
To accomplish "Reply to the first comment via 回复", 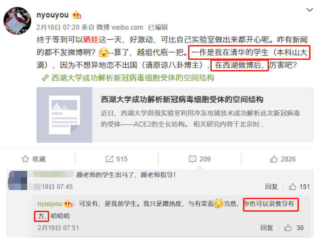I will 272,187.
